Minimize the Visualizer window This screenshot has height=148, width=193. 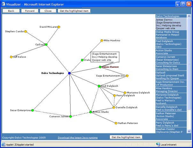click(x=178, y=4)
